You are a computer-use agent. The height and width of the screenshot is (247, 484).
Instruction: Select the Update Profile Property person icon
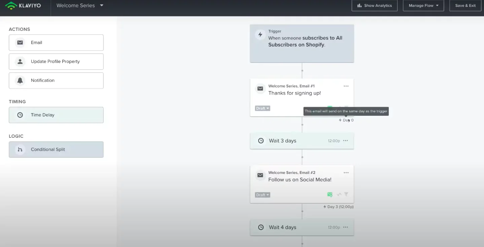point(20,62)
